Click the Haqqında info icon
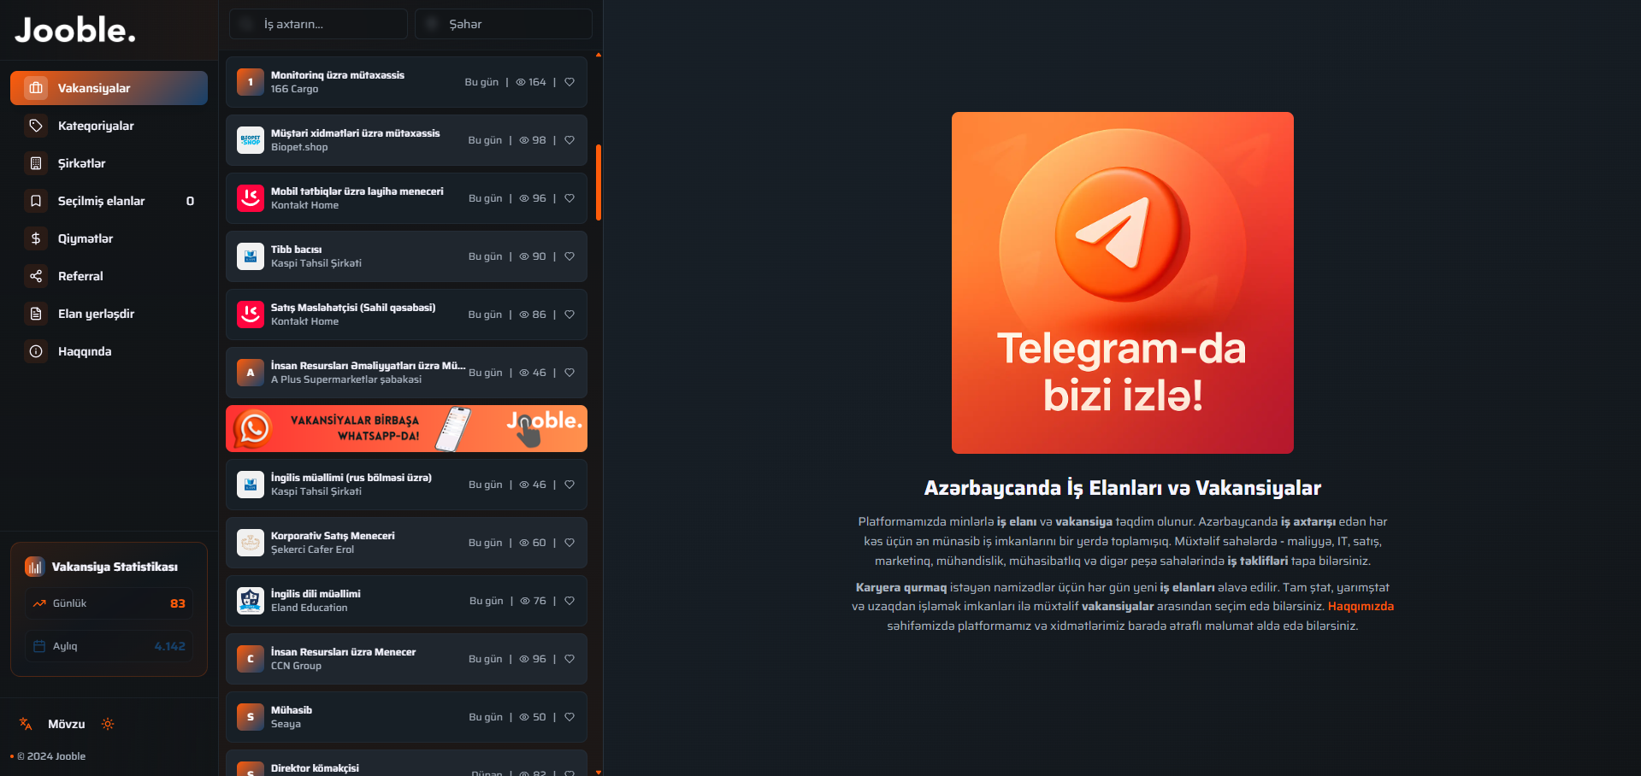The image size is (1641, 776). pyautogui.click(x=36, y=351)
